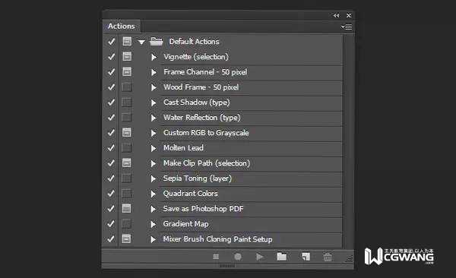Image resolution: width=456 pixels, height=278 pixels.
Task: Click the Stop playing/recording button
Action: (216, 257)
